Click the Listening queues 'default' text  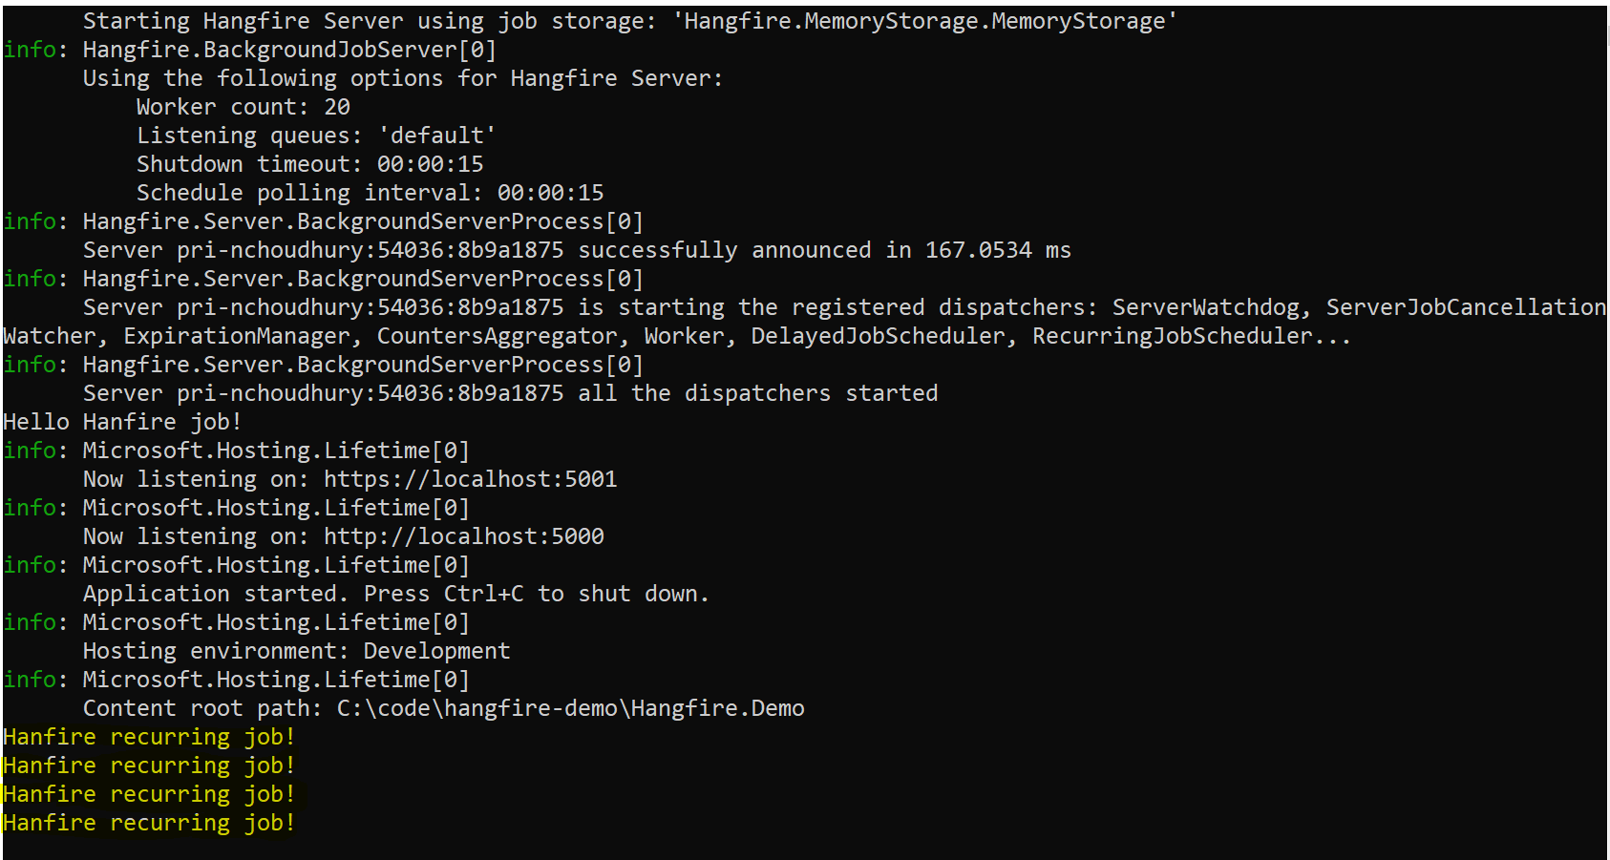tap(437, 136)
